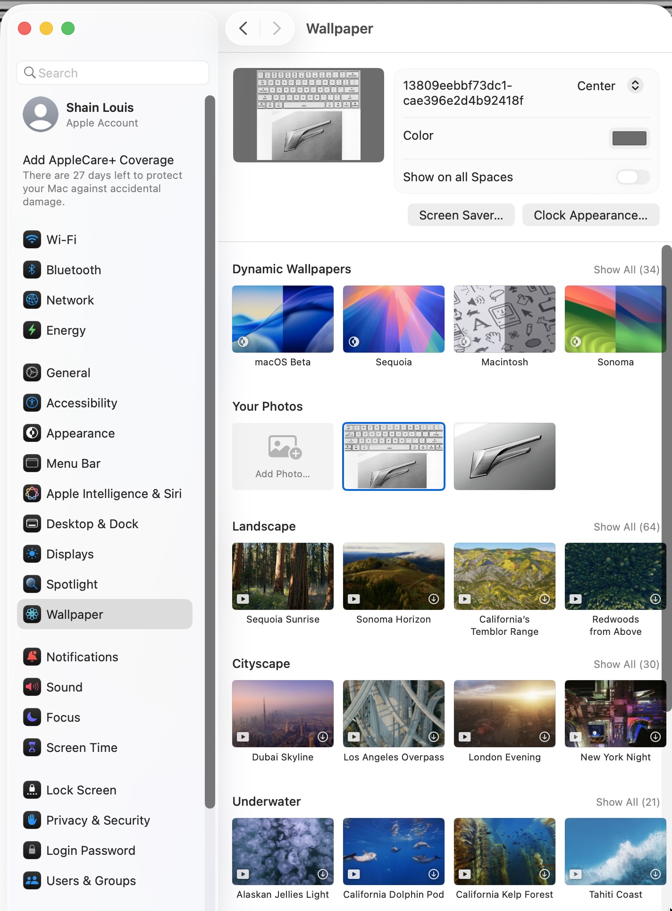Click the Menu Bar icon
Screen dimensions: 672x911
32,463
